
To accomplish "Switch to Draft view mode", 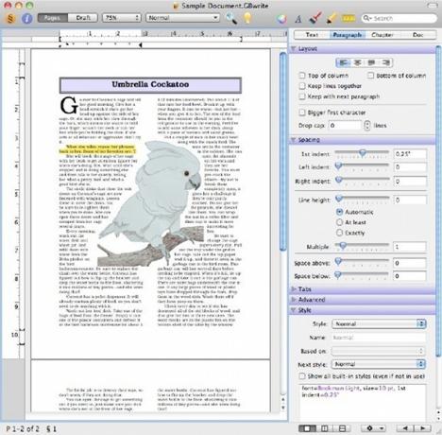I will [83, 18].
